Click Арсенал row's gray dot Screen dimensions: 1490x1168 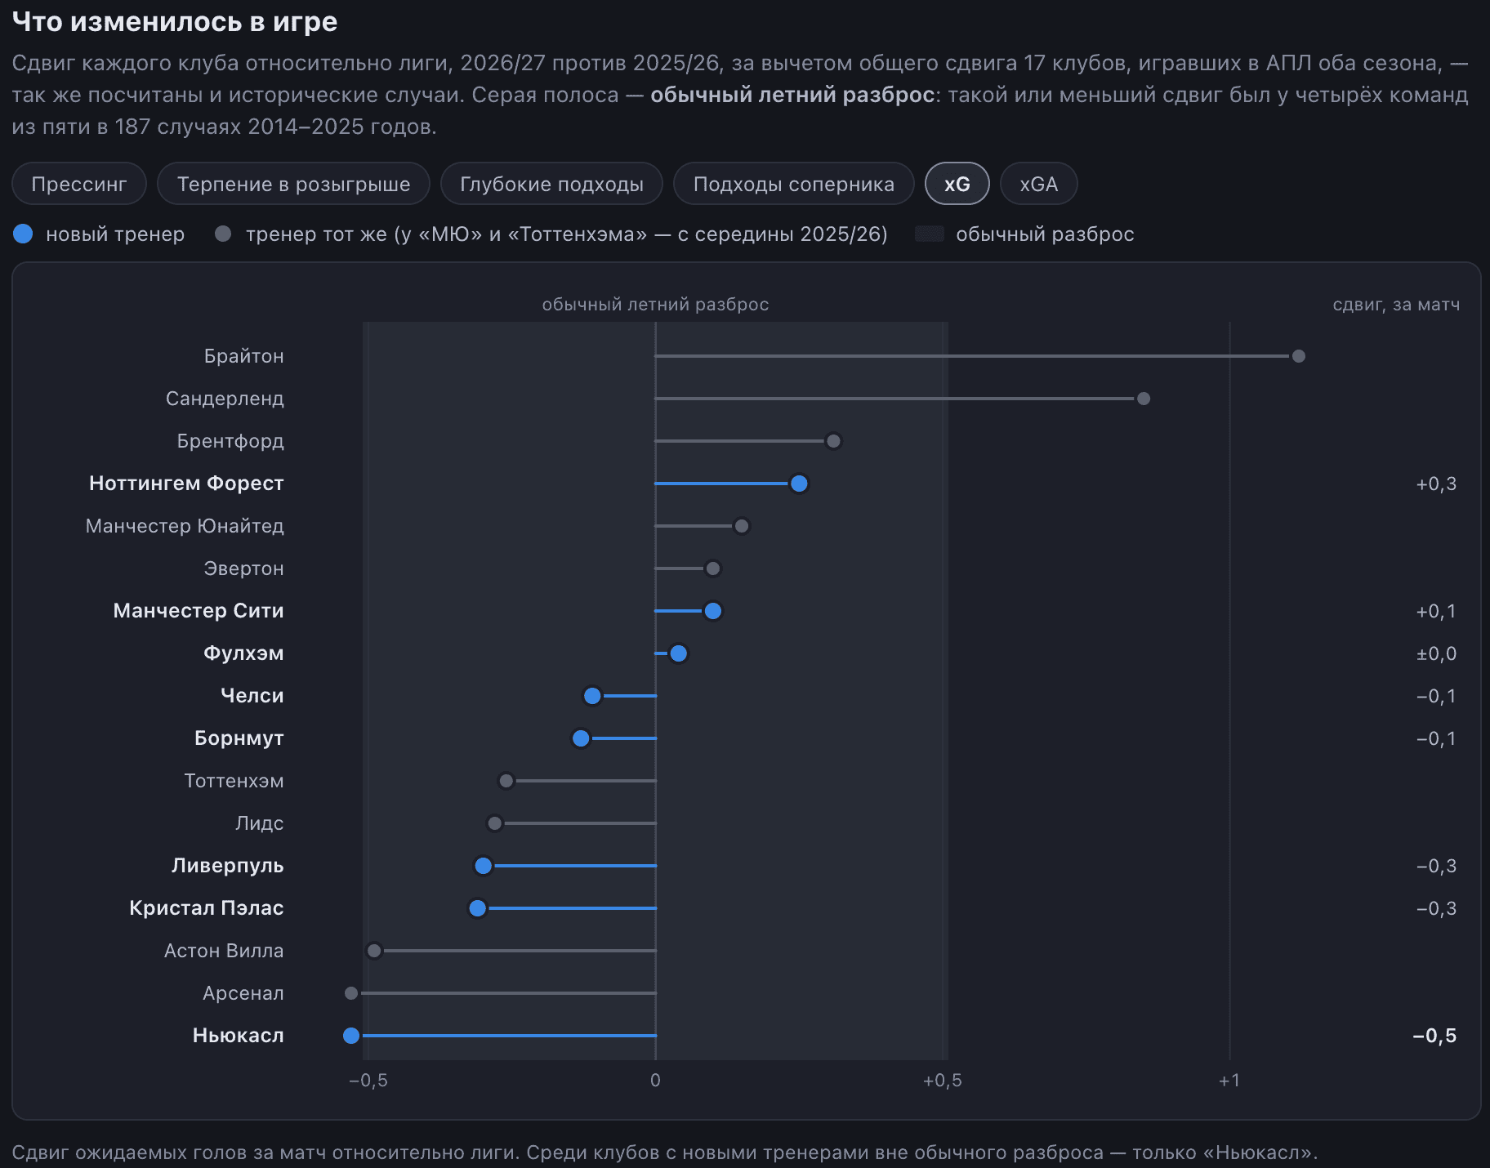pos(351,993)
